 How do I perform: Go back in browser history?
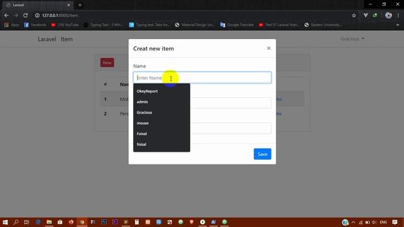6,15
